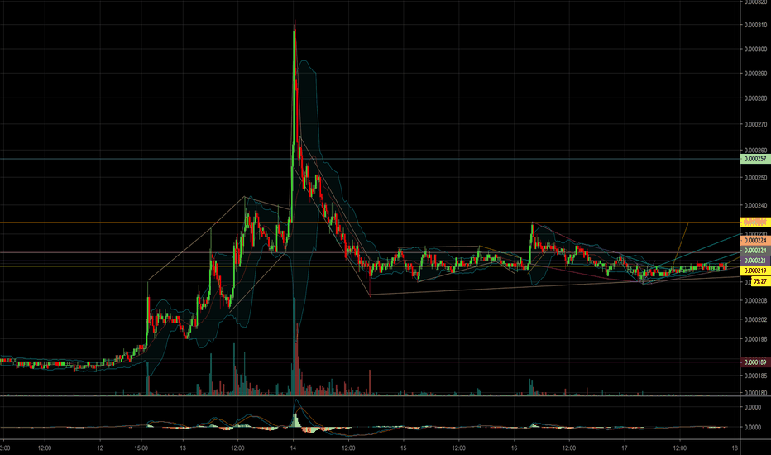Viewport: 771px width, 455px height.
Task: Click date 15 on the time axis
Action: 403,448
